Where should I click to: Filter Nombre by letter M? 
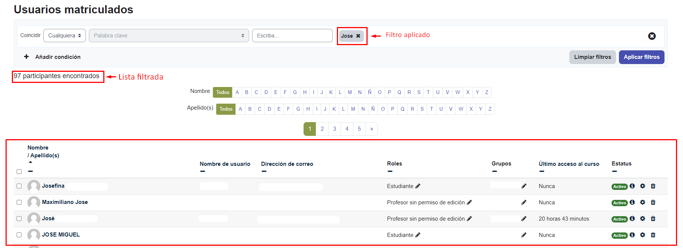tap(349, 92)
